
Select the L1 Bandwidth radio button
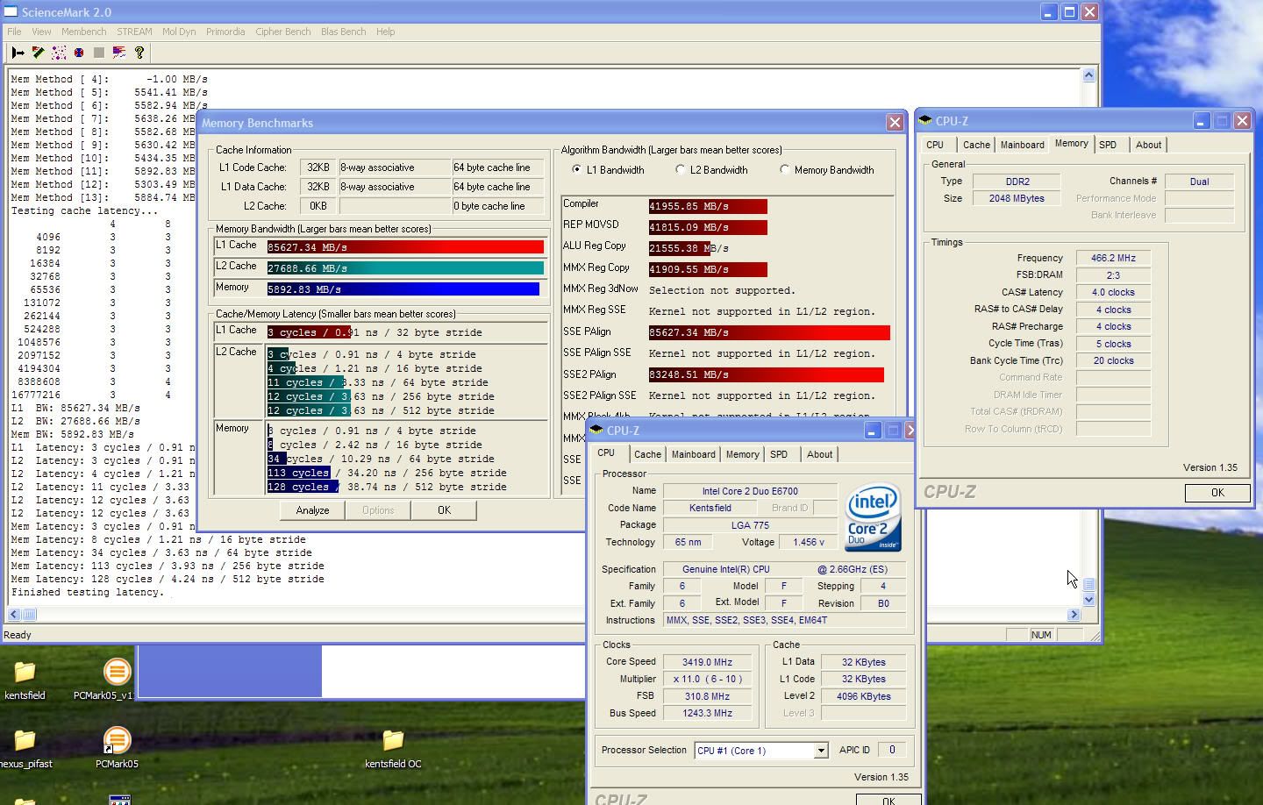click(x=576, y=170)
